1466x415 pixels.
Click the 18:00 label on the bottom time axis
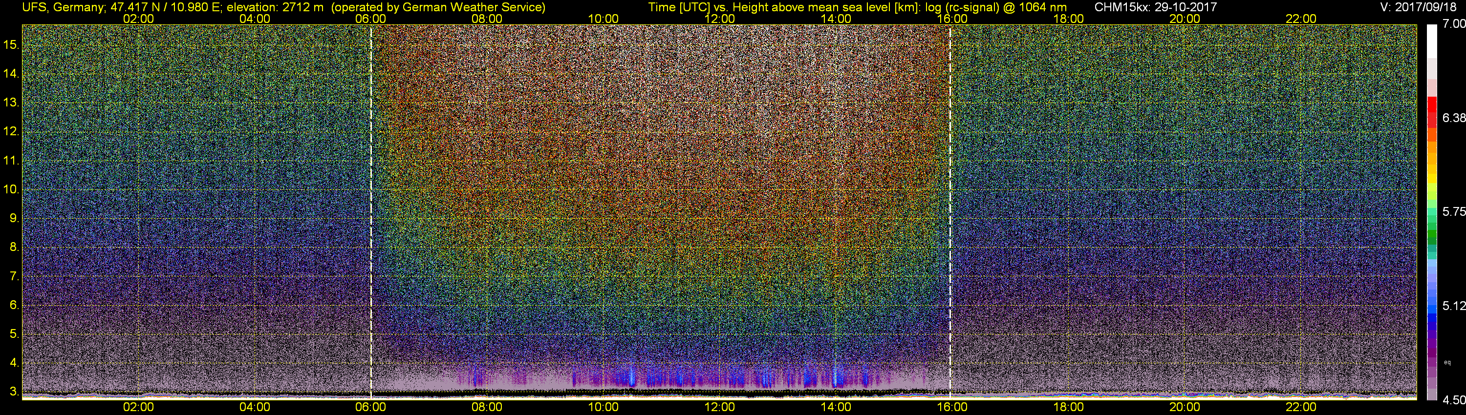click(1068, 407)
